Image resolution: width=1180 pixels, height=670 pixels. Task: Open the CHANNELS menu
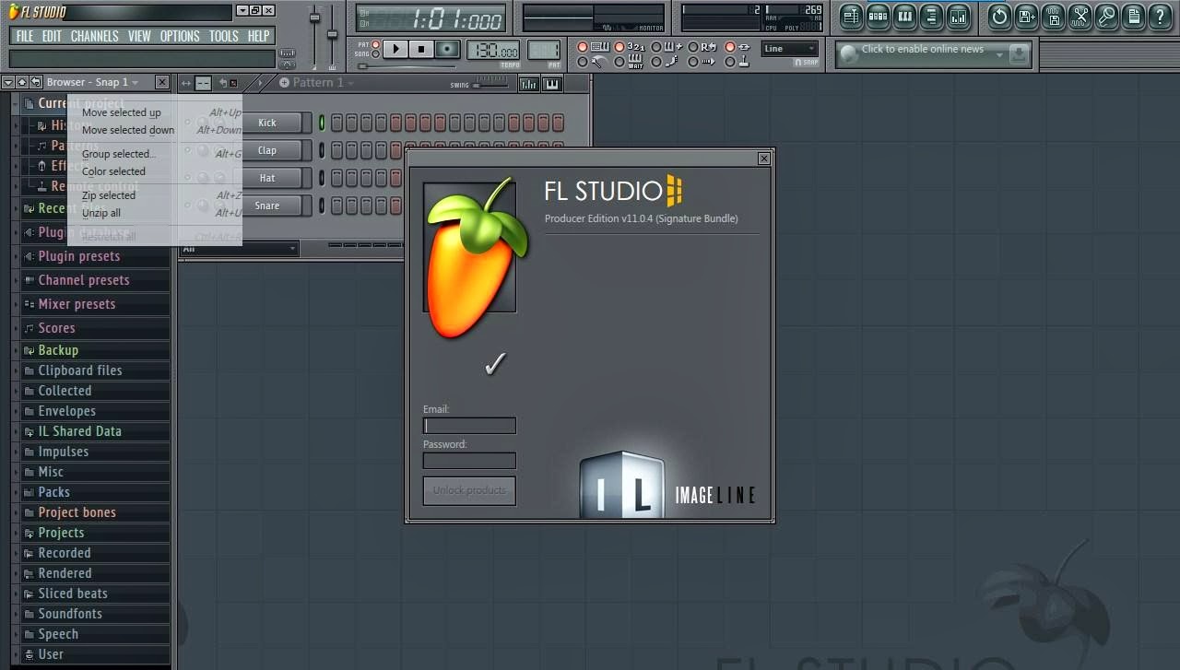(x=95, y=36)
